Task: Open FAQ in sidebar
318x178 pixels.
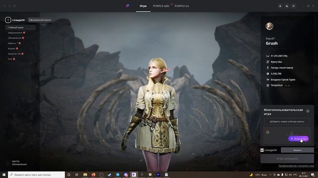Action: 10,59
